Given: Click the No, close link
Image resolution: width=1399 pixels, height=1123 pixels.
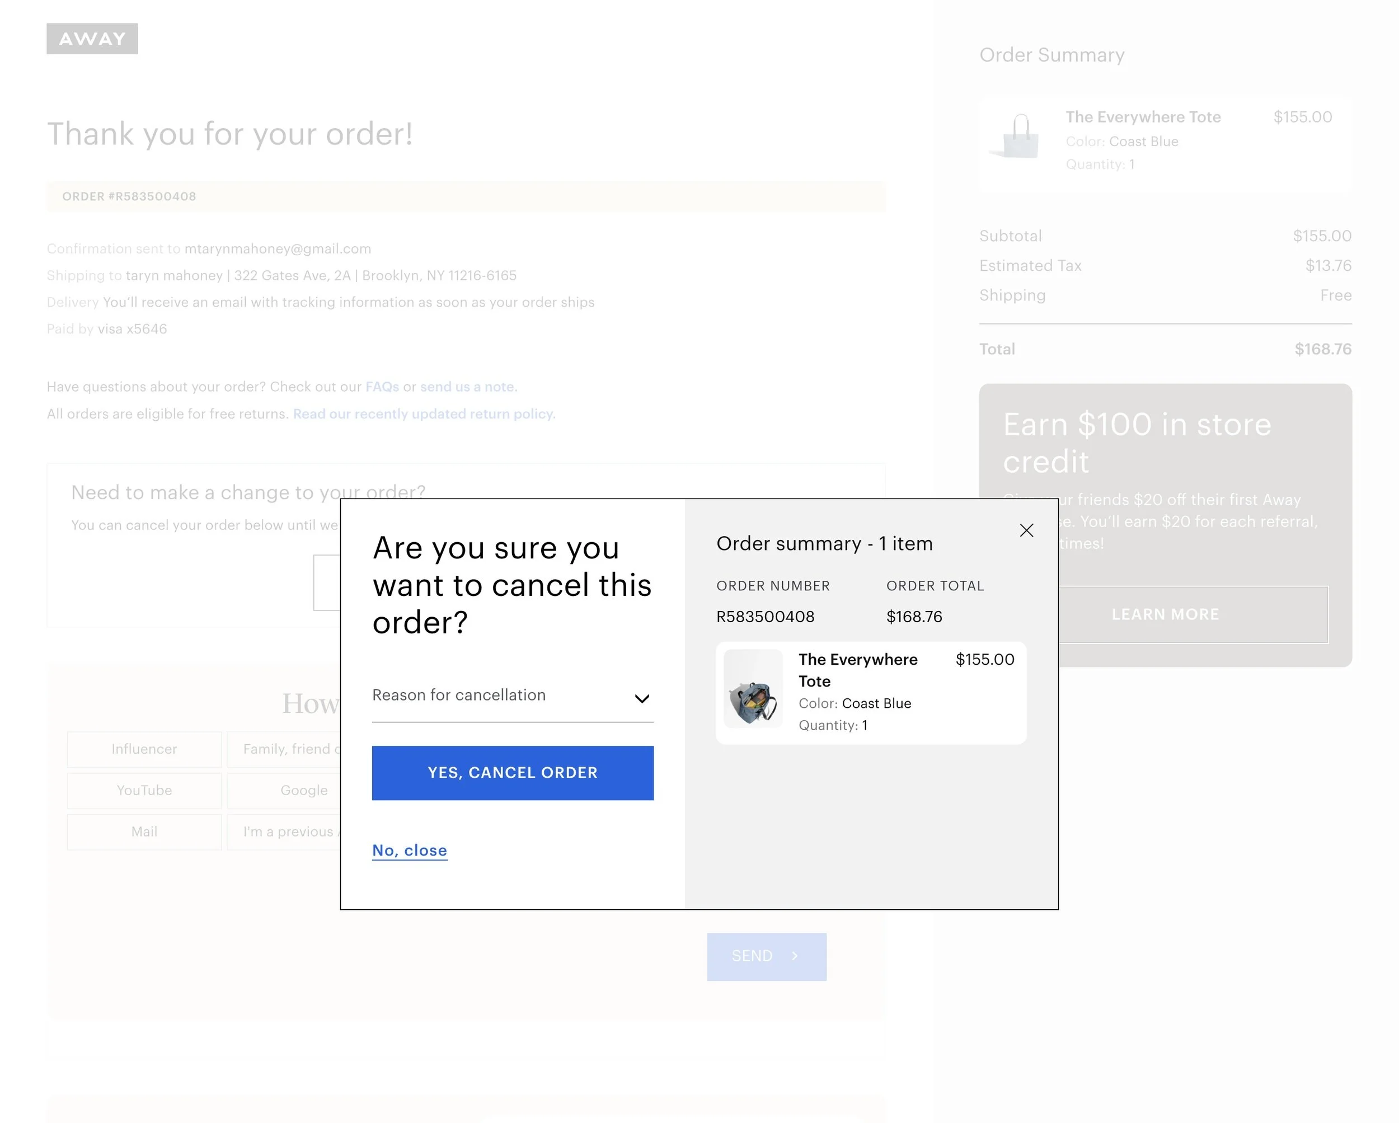Looking at the screenshot, I should (410, 850).
